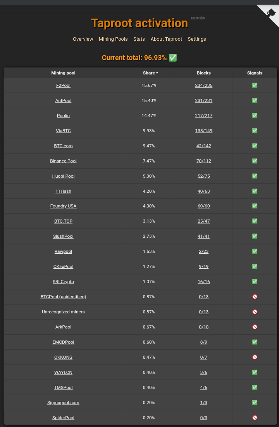The height and width of the screenshot is (427, 279).
Task: Click the green checkmark in the EMCDPool row
Action: (x=255, y=342)
